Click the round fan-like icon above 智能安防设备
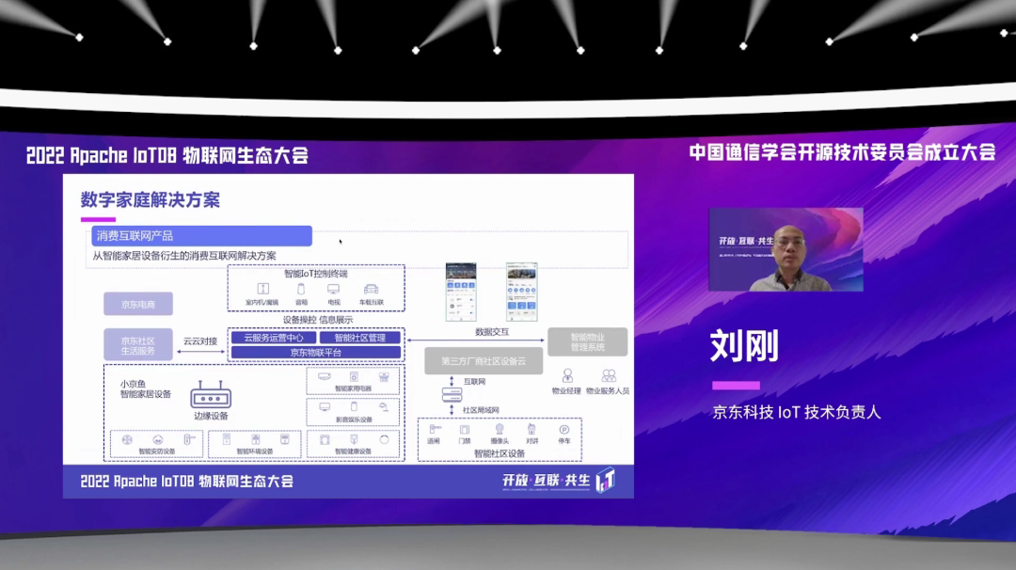The height and width of the screenshot is (570, 1016). point(127,439)
